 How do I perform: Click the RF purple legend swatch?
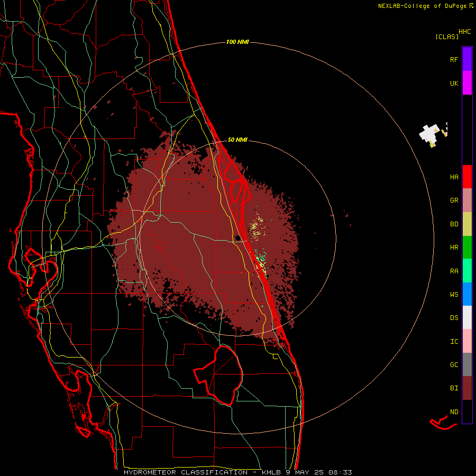(467, 59)
